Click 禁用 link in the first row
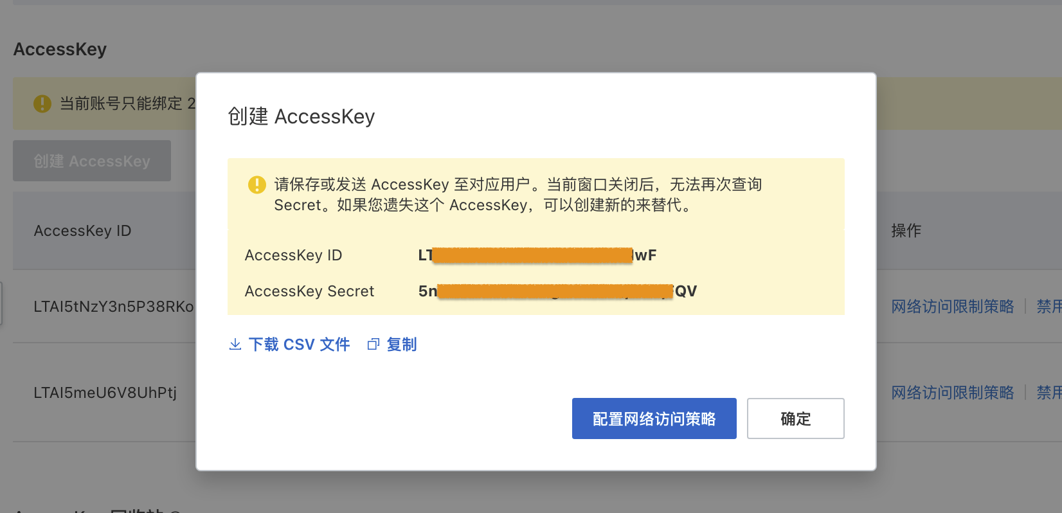 coord(1049,307)
